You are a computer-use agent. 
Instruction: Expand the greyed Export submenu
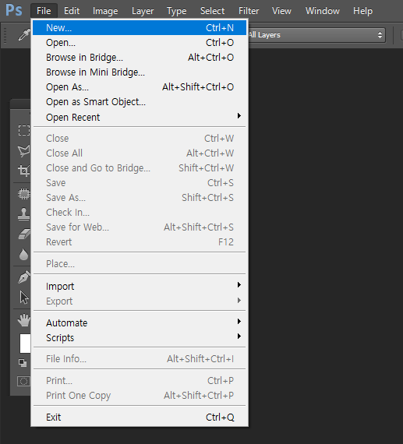click(x=140, y=301)
